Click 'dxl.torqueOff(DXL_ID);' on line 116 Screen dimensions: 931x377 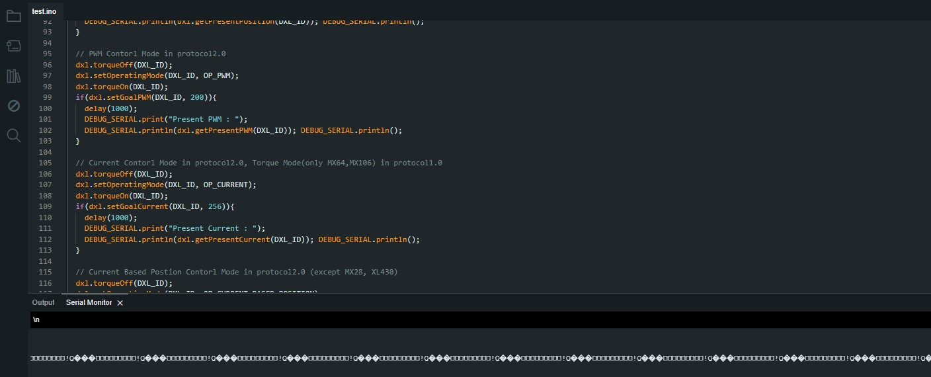124,283
